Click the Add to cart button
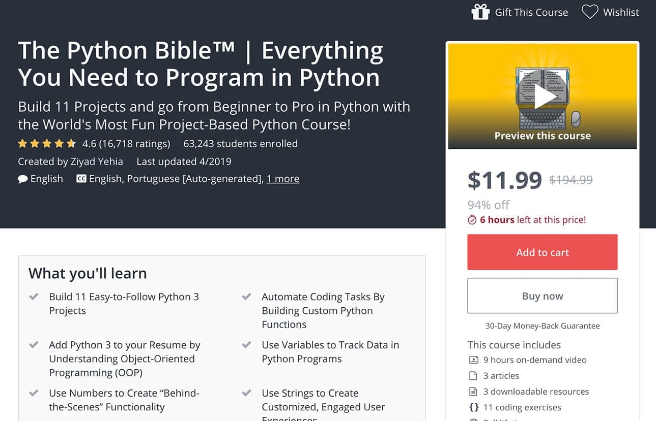656x421 pixels. tap(543, 252)
